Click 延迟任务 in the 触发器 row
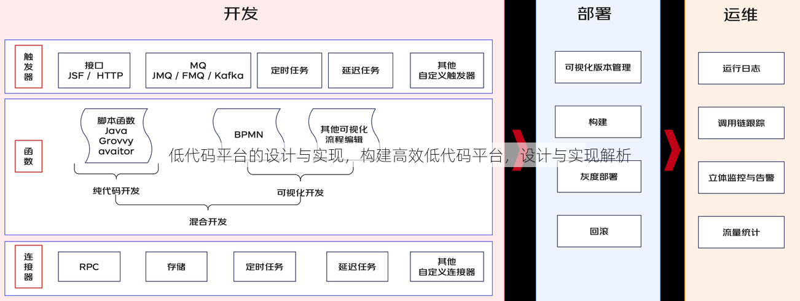 pos(361,71)
